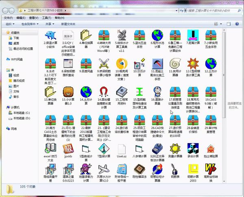
Task: Select the 10.日历计算 icon
Action: coord(139,64)
